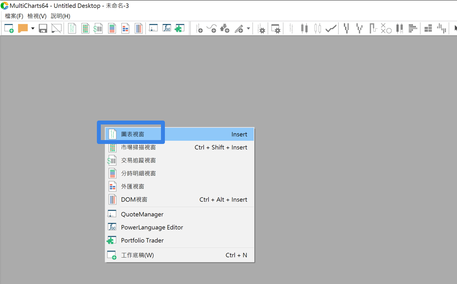Click the crossed-out close workspace toolbar icon
457x284 pixels.
click(x=57, y=28)
